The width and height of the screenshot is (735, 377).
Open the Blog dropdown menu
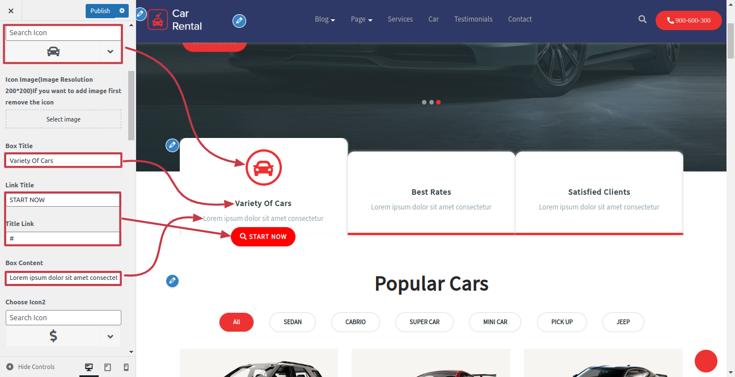click(325, 19)
